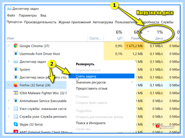Sort by the Диск column header
Screen dimensions: 185x138
(x=159, y=38)
